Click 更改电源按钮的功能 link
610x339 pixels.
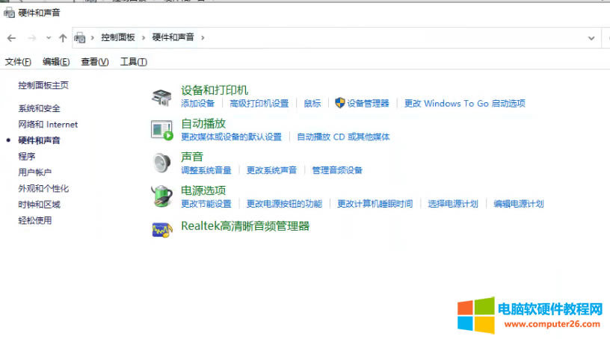pyautogui.click(x=284, y=204)
